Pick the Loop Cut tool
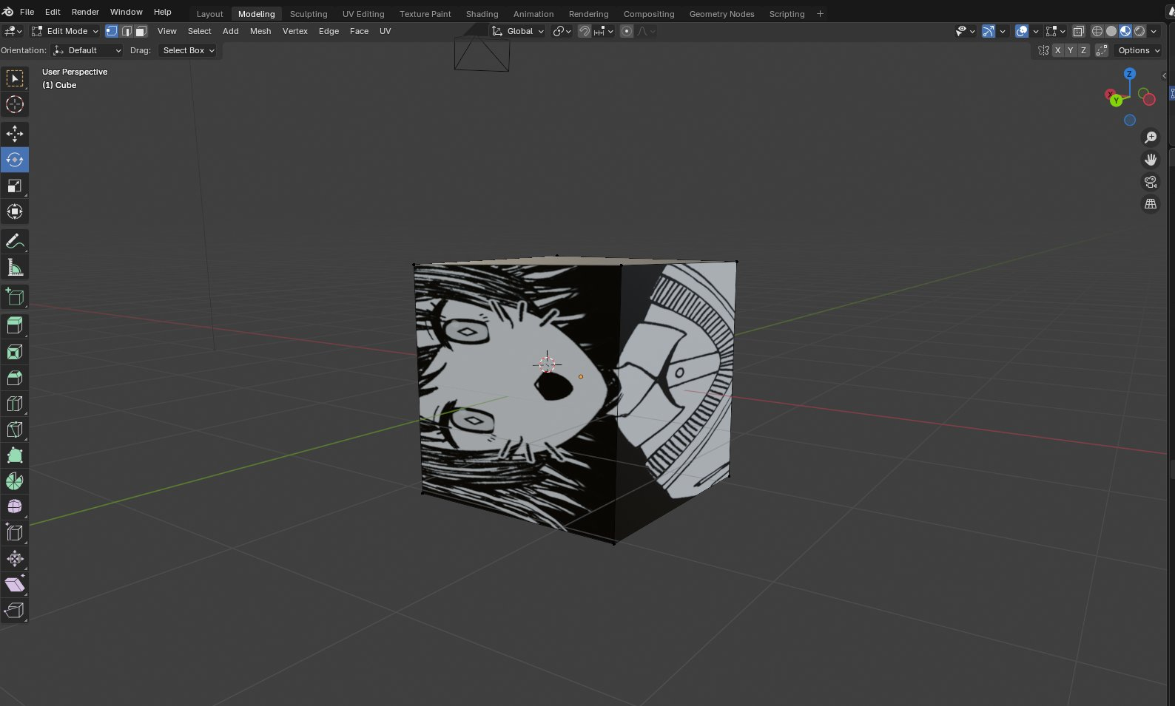 click(x=15, y=404)
